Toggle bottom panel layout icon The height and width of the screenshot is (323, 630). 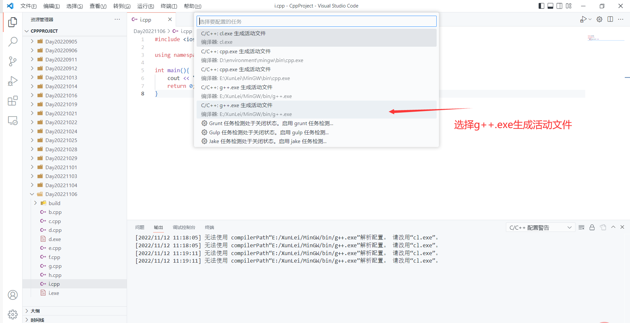coord(550,6)
